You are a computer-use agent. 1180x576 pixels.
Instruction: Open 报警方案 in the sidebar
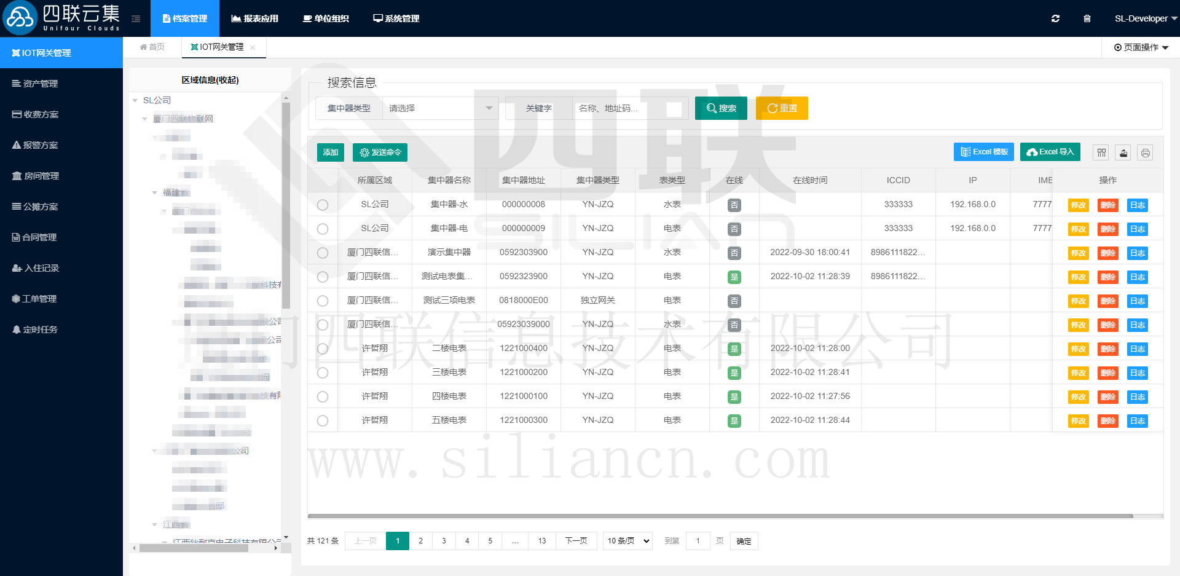[x=61, y=145]
